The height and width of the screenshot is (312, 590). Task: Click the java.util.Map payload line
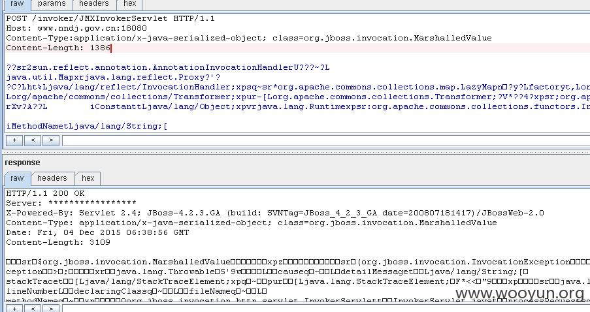[x=113, y=77]
